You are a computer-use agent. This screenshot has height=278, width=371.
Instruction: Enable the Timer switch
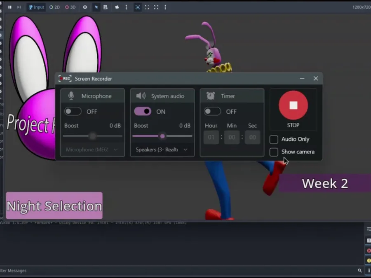point(212,112)
